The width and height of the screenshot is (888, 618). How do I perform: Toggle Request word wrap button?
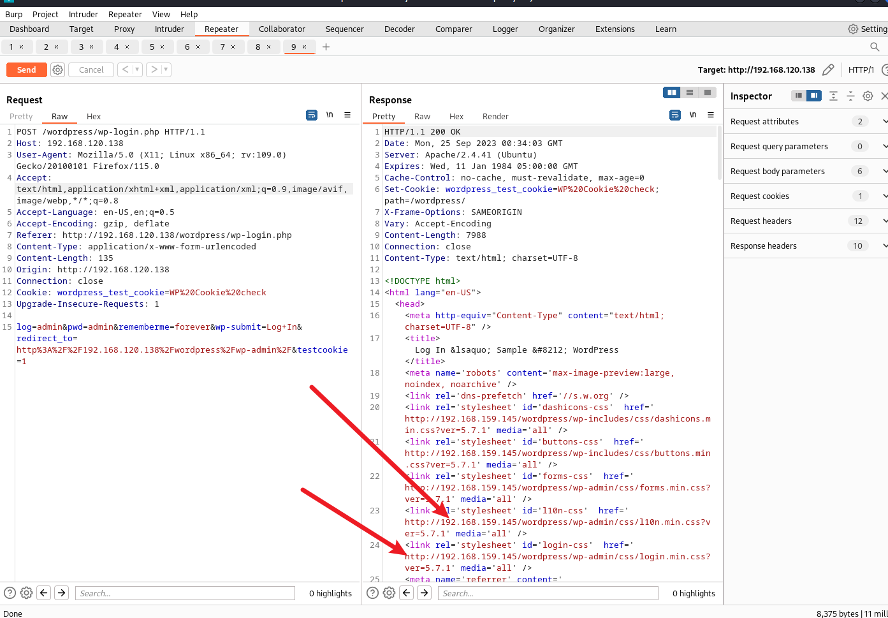tap(312, 115)
